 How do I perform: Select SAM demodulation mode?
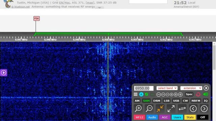coord(146,101)
